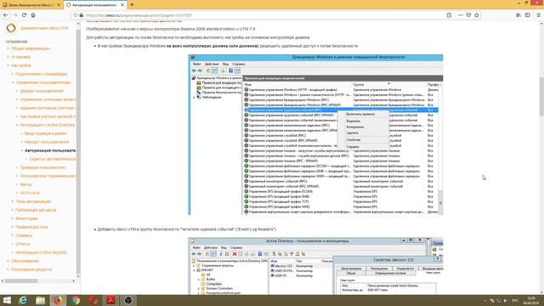The width and height of the screenshot is (544, 306).
Task: Click the site security padlock icon
Action: 82,15
